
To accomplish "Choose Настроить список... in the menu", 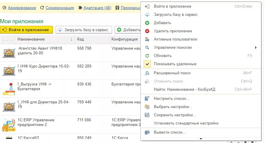I will pos(201,99).
